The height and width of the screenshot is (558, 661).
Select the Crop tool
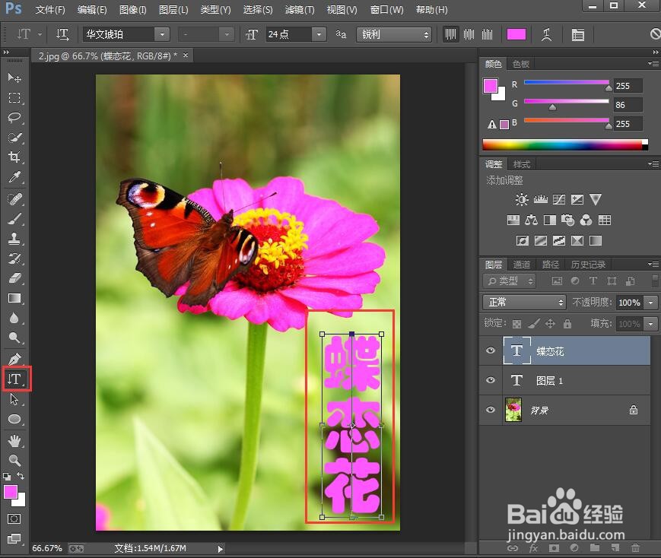pos(14,157)
